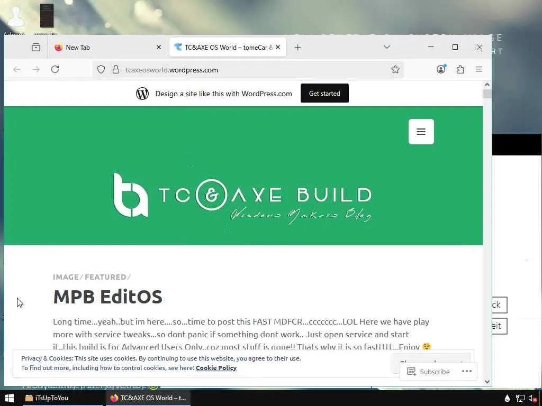This screenshot has height=406, width=542.
Task: Switch to iTsUpToYou folder taskbar item
Action: (62, 398)
